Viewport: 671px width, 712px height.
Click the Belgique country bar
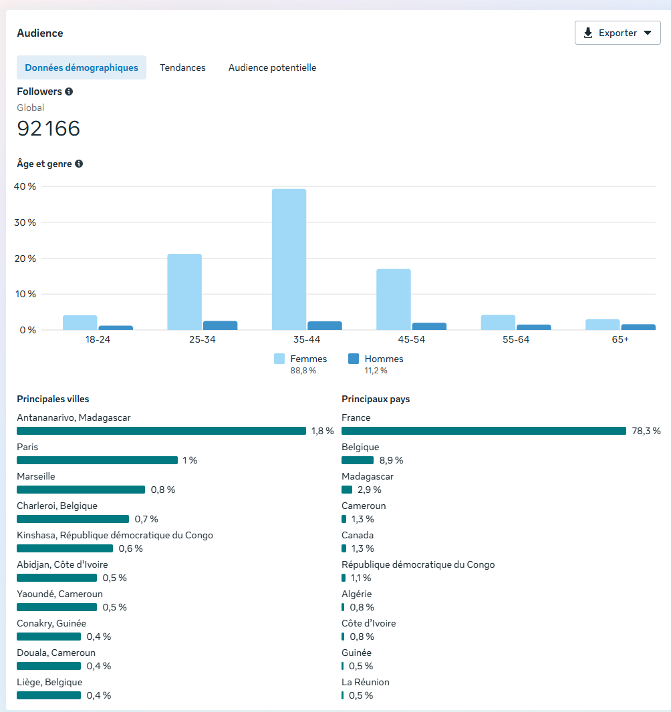(358, 460)
